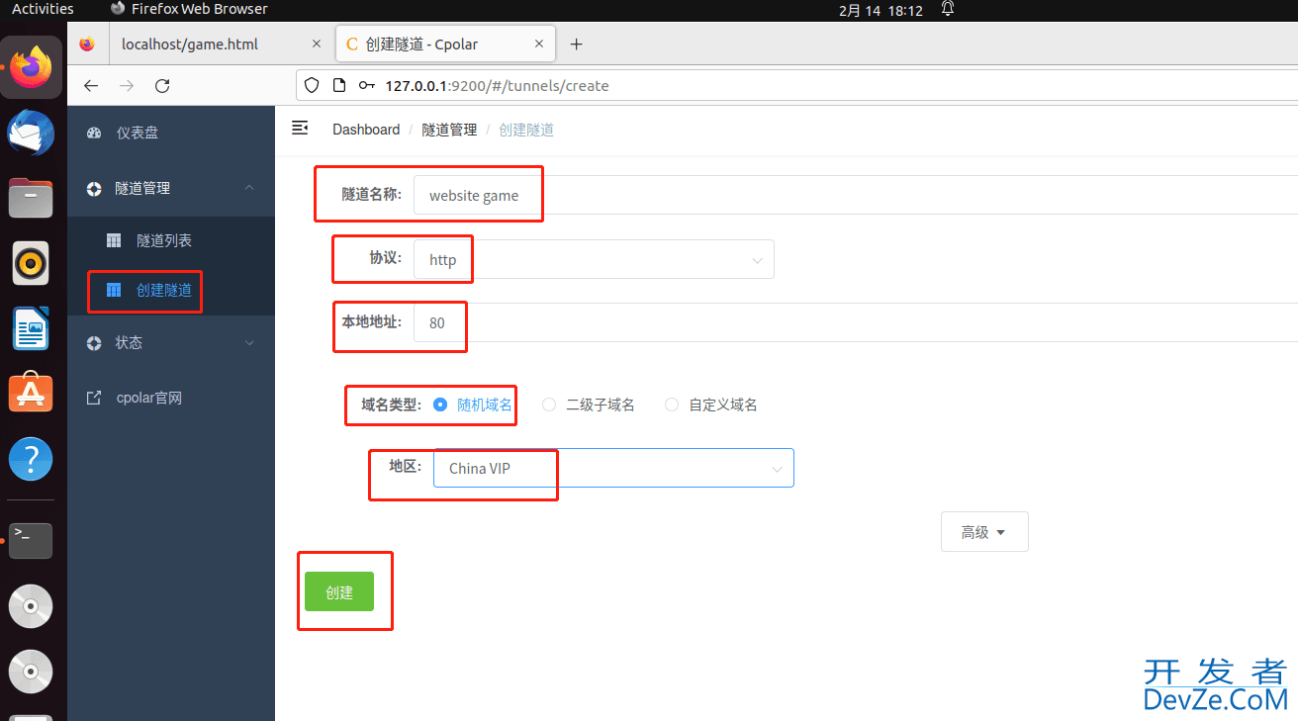The width and height of the screenshot is (1298, 721).
Task: Click the Firefox forward arrow
Action: pyautogui.click(x=127, y=86)
